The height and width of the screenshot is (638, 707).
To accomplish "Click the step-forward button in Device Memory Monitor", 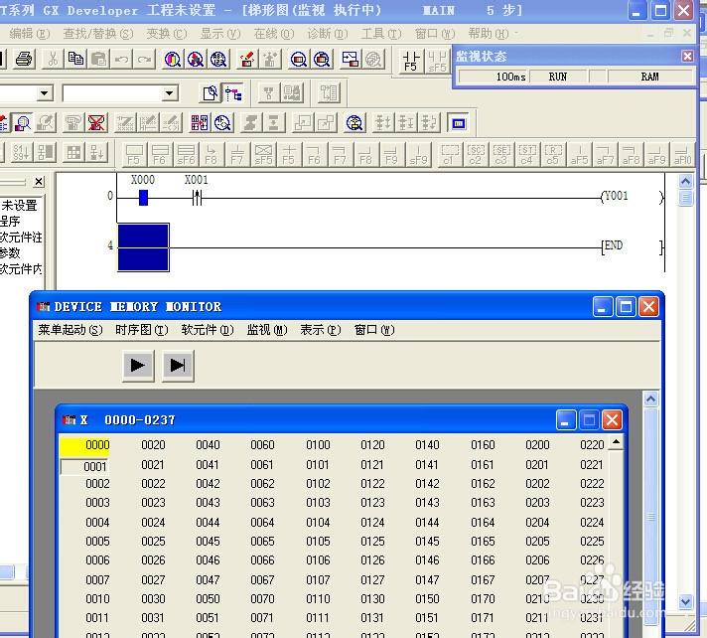I will [178, 366].
